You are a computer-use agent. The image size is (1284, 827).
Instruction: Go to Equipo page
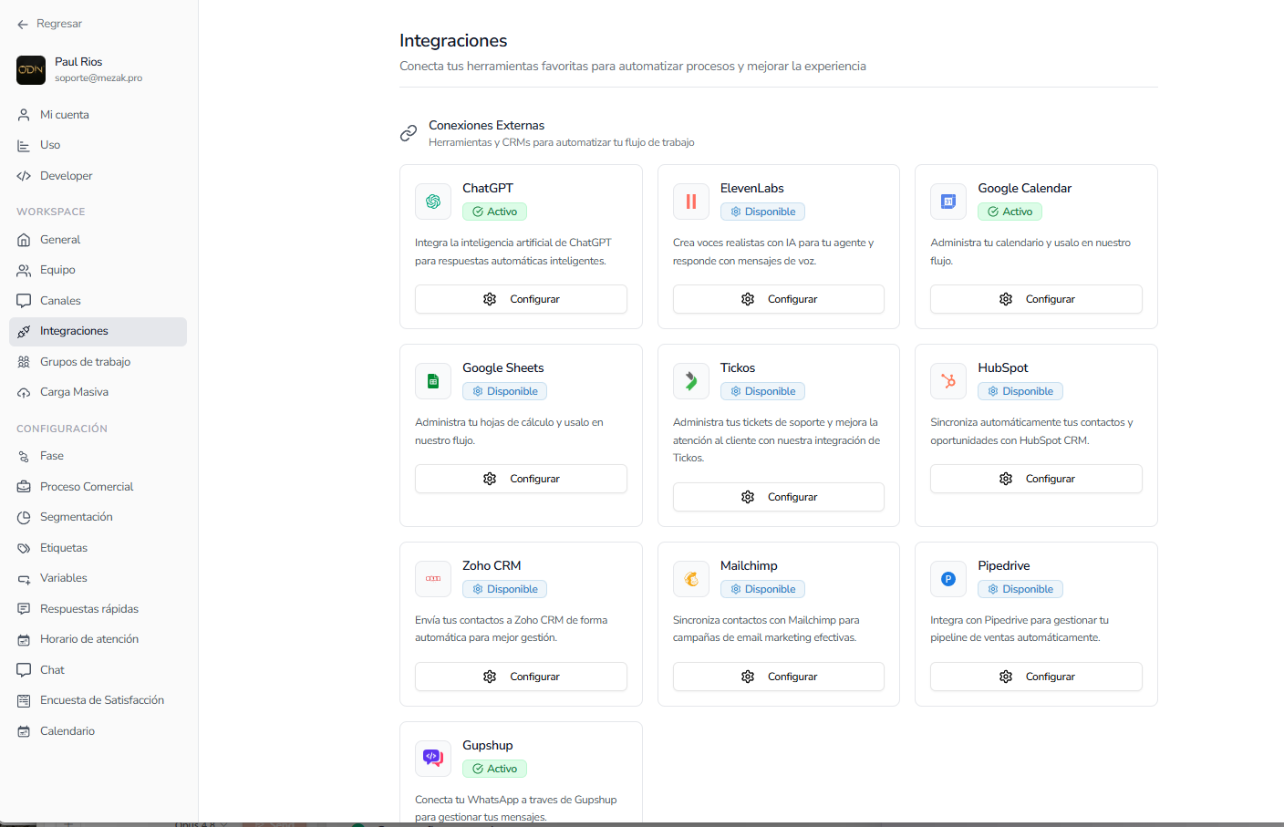[98, 270]
